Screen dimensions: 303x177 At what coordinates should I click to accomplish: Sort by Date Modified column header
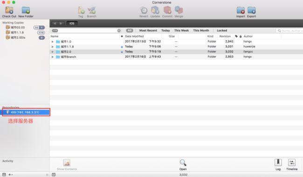pos(134,36)
